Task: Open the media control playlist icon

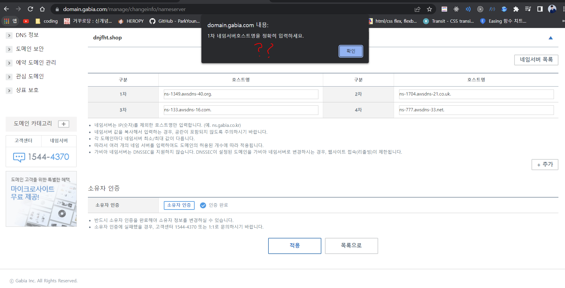Action: (528, 9)
